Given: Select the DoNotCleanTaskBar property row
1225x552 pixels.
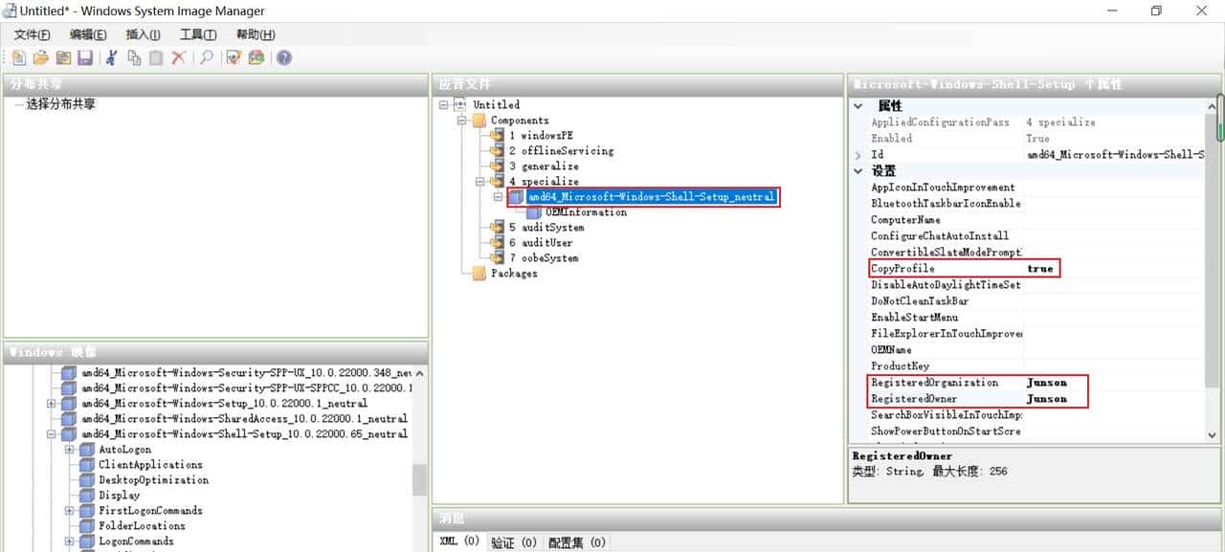Looking at the screenshot, I should (x=1036, y=301).
